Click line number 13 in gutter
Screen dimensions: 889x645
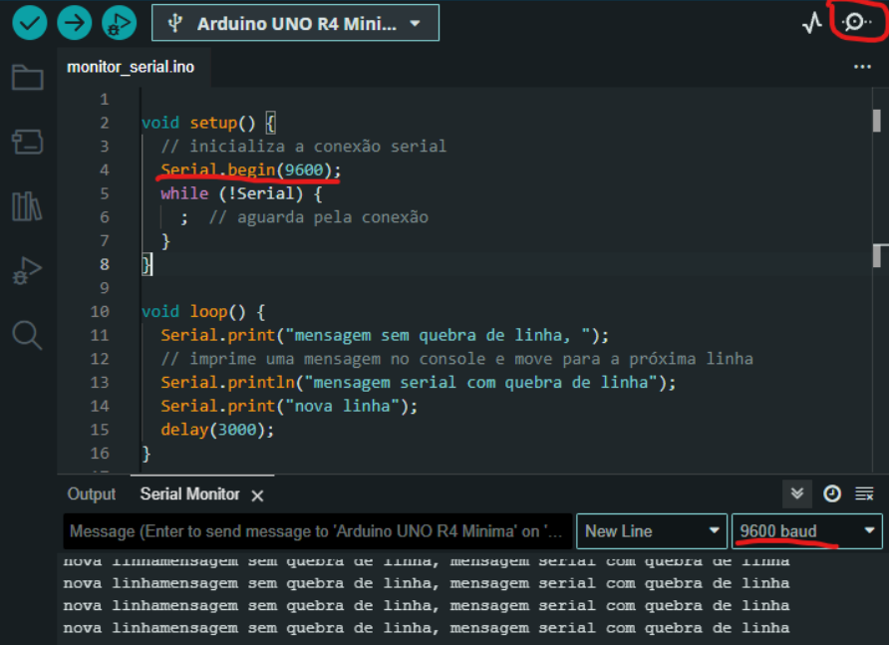coord(100,383)
